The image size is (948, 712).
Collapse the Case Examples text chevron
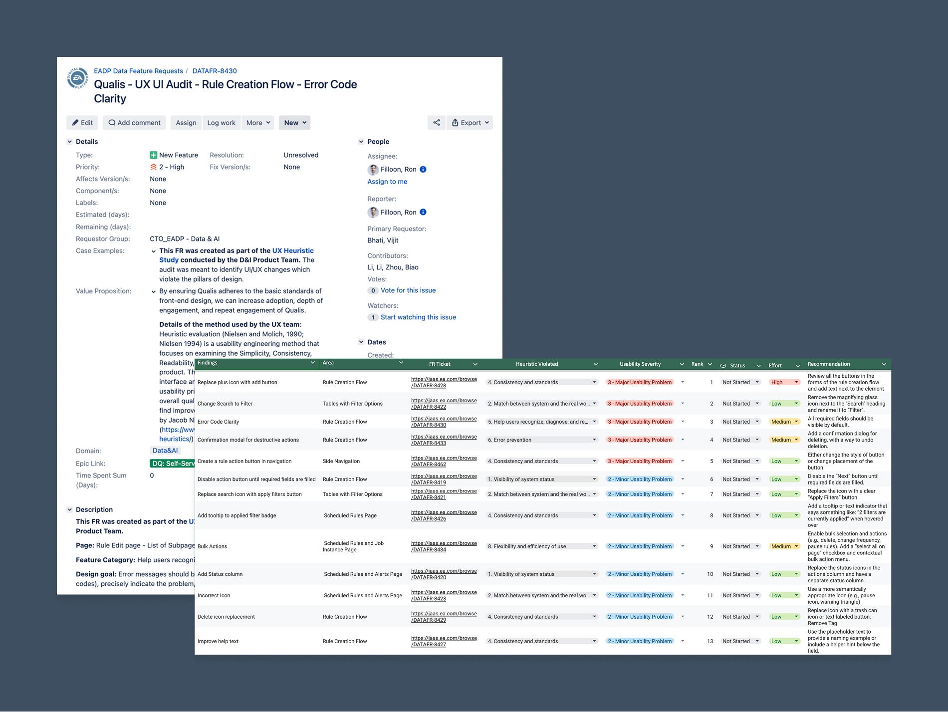153,251
